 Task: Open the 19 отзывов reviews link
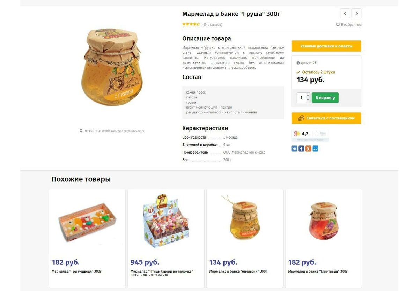(x=212, y=25)
